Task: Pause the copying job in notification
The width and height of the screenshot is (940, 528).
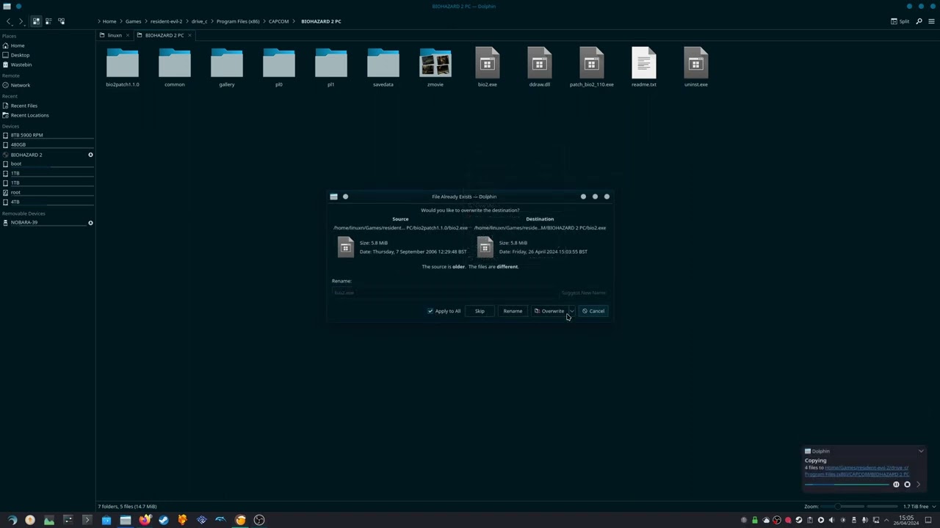Action: [x=896, y=484]
